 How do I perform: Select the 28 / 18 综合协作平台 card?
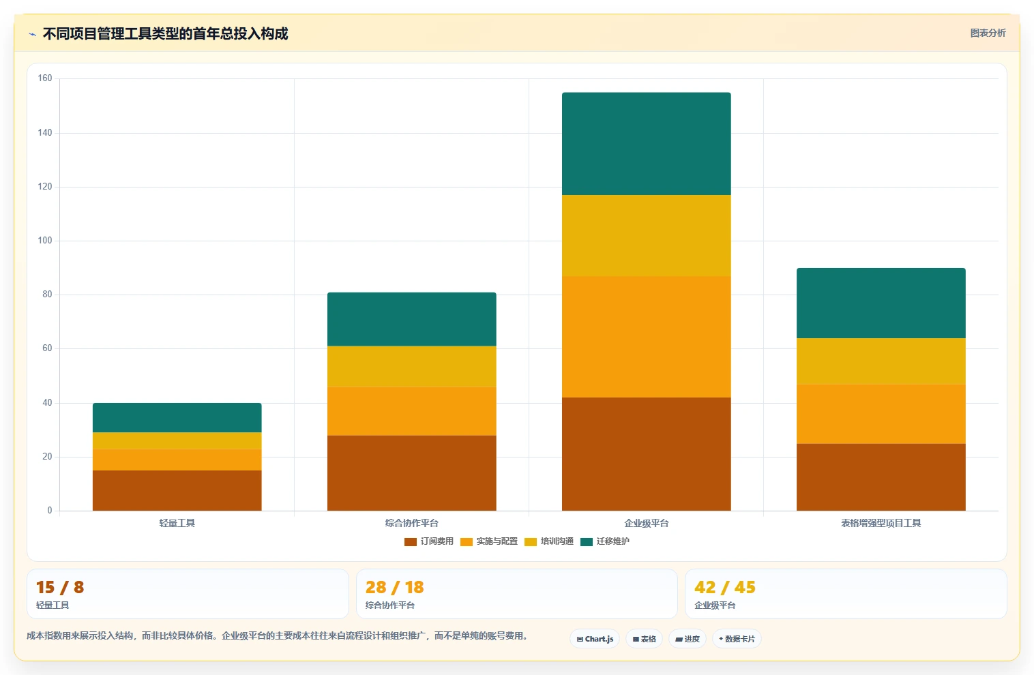[x=517, y=594]
